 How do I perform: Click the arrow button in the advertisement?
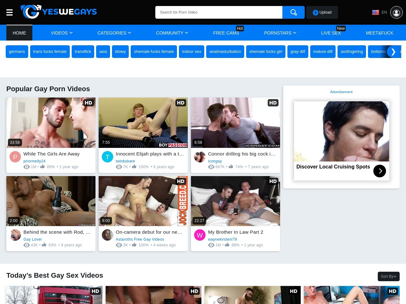[x=379, y=171]
